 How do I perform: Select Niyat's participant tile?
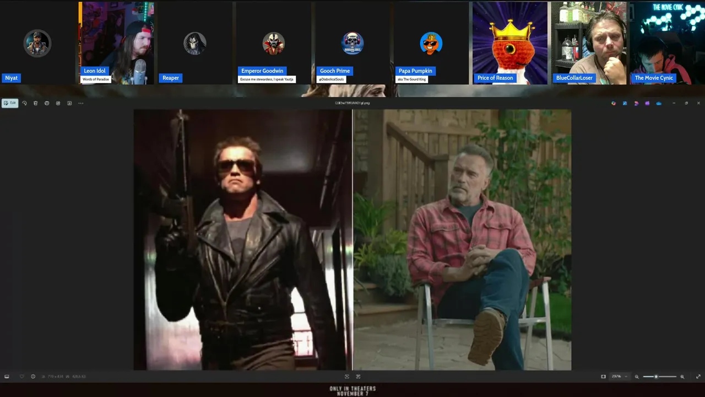(x=37, y=43)
